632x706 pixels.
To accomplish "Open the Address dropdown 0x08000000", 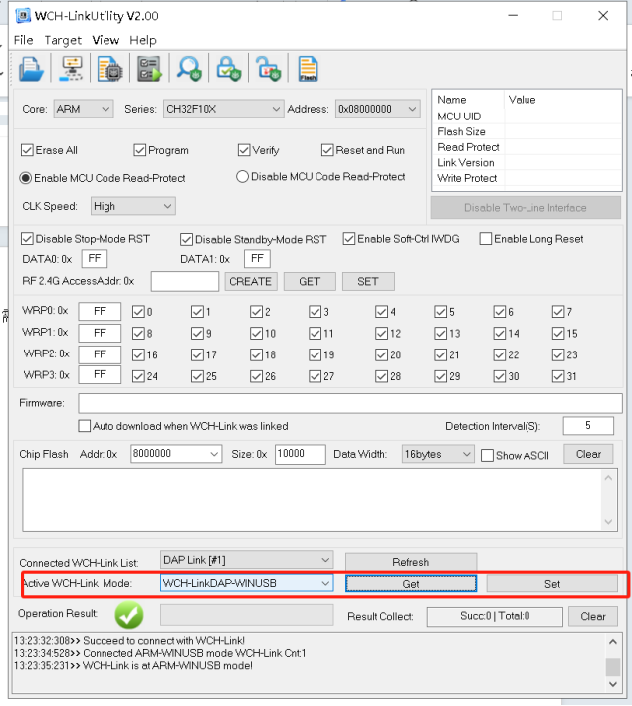I will point(377,109).
